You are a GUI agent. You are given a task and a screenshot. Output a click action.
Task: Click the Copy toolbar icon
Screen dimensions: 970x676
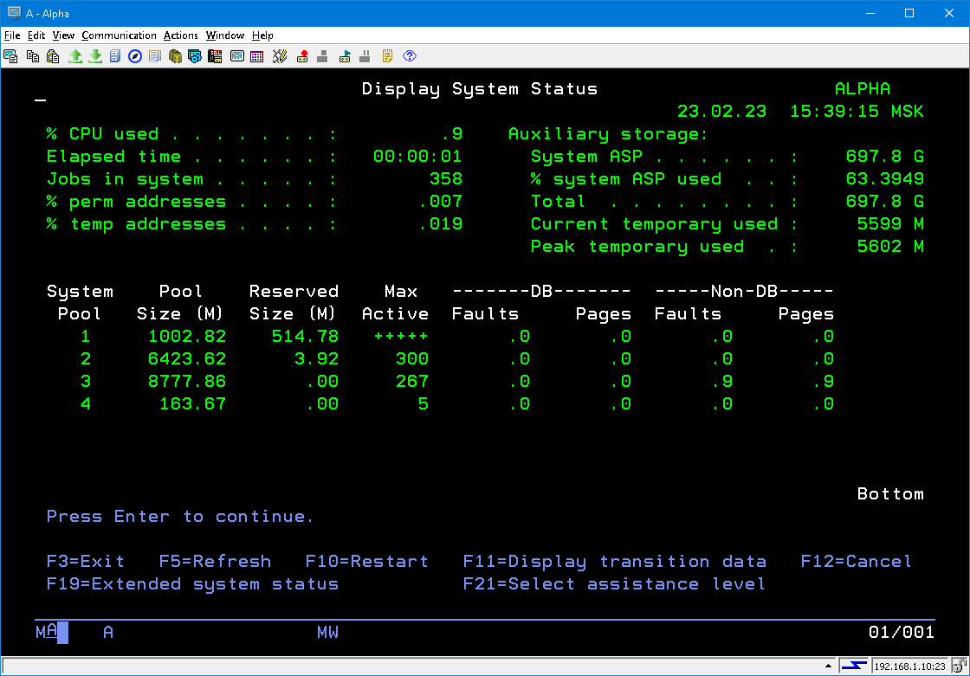coord(33,56)
